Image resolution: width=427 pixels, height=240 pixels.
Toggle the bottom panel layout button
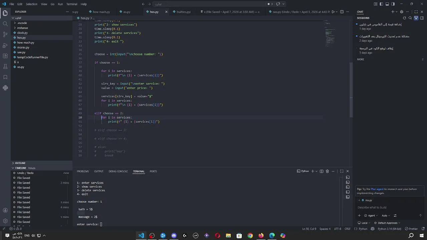pyautogui.click(x=387, y=4)
